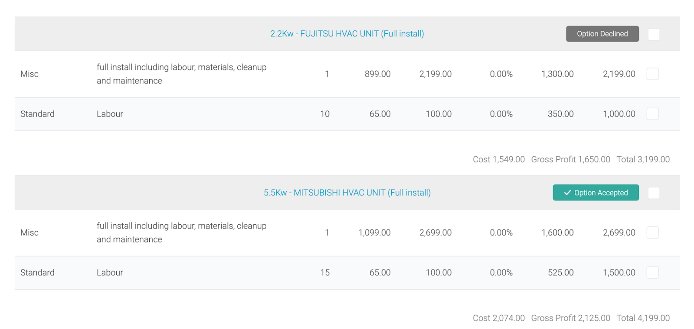Viewport: 694px width, 329px height.
Task: Check the Fujitsu Misc row checkbox
Action: point(652,74)
